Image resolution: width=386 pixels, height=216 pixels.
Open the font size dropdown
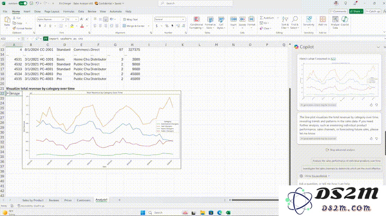pos(76,19)
